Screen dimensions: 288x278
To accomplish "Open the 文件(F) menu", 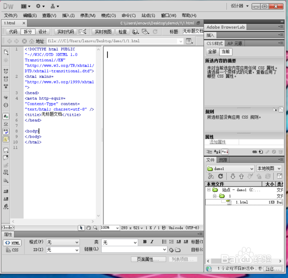I will click(11, 16).
